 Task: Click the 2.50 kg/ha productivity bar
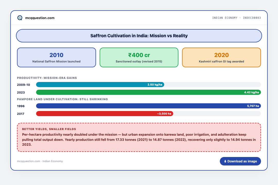click(x=100, y=85)
